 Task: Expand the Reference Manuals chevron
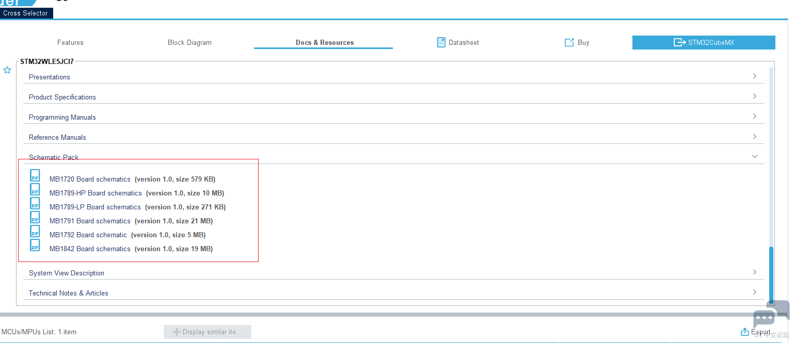(x=754, y=137)
